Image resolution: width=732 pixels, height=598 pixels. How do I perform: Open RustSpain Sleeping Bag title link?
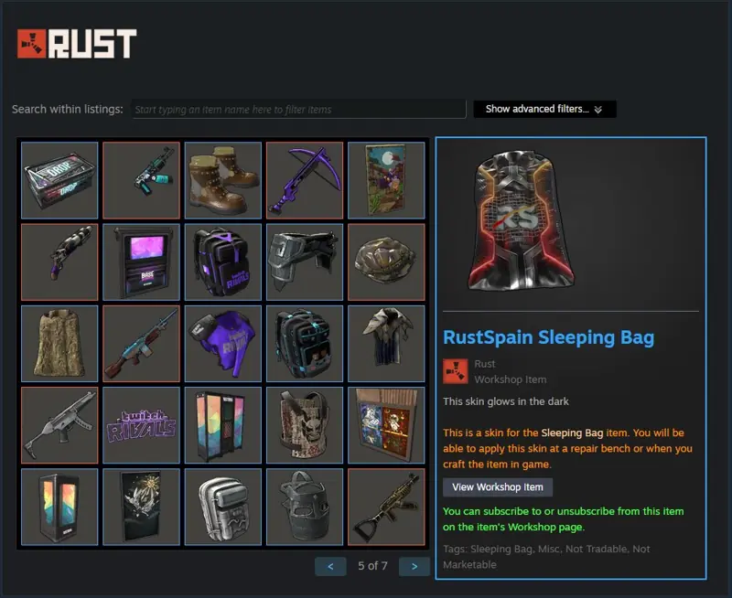tap(548, 337)
